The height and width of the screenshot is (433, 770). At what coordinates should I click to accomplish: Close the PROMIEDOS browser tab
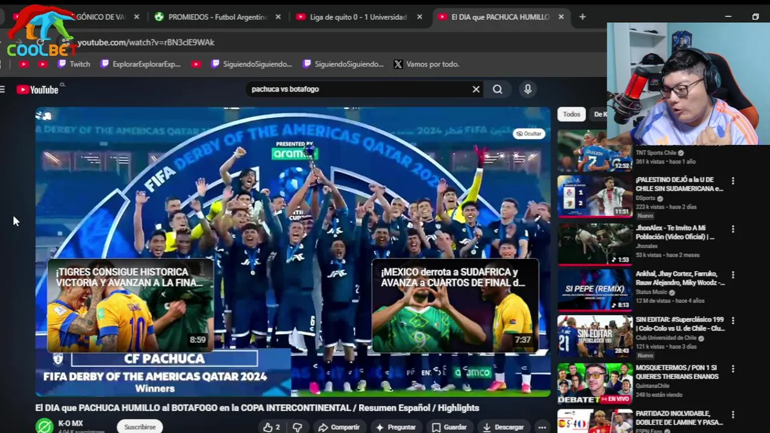pos(278,17)
